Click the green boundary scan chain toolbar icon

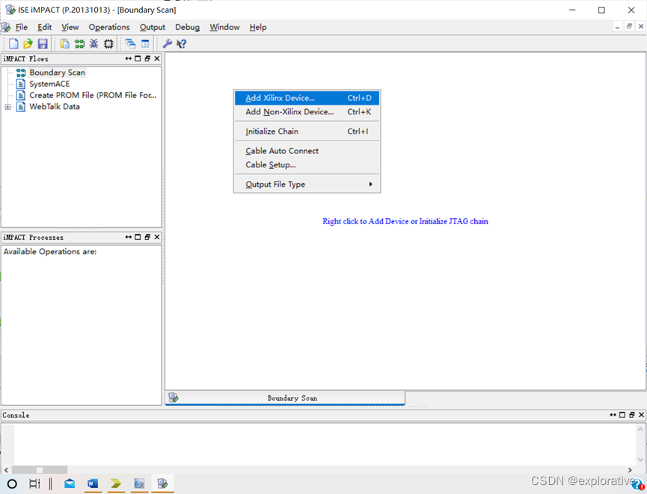point(79,43)
